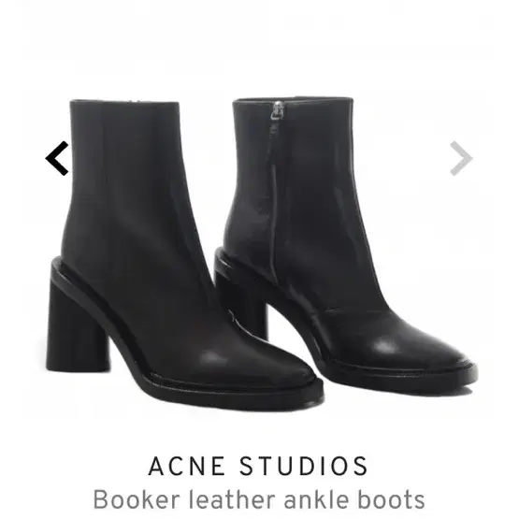The height and width of the screenshot is (519, 519).
Task: Click the words ankle boots in title
Action: point(354,499)
